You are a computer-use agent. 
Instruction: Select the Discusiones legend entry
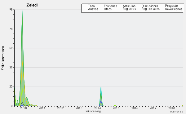click(x=148, y=6)
